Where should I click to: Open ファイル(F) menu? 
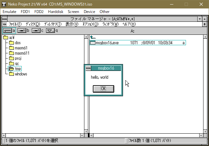click(x=15, y=24)
